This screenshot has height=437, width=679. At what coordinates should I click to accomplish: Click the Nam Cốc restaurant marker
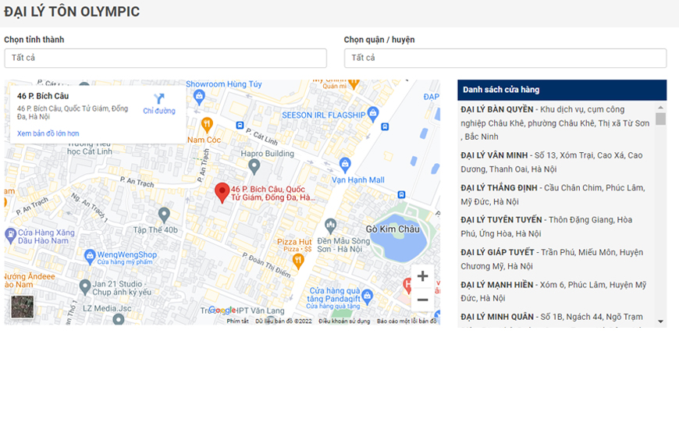207,125
